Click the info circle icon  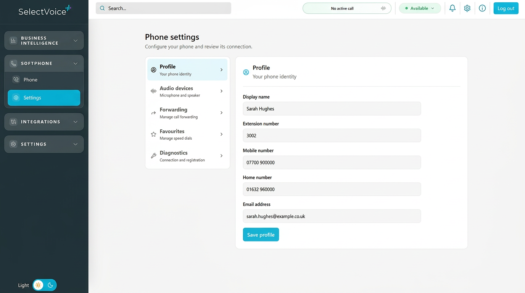click(x=482, y=8)
